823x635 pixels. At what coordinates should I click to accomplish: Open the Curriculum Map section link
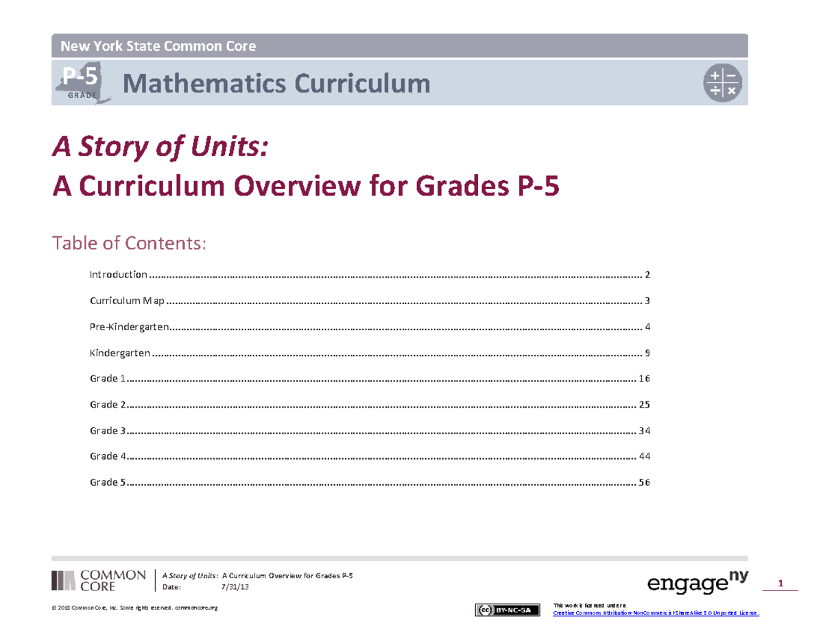(126, 300)
